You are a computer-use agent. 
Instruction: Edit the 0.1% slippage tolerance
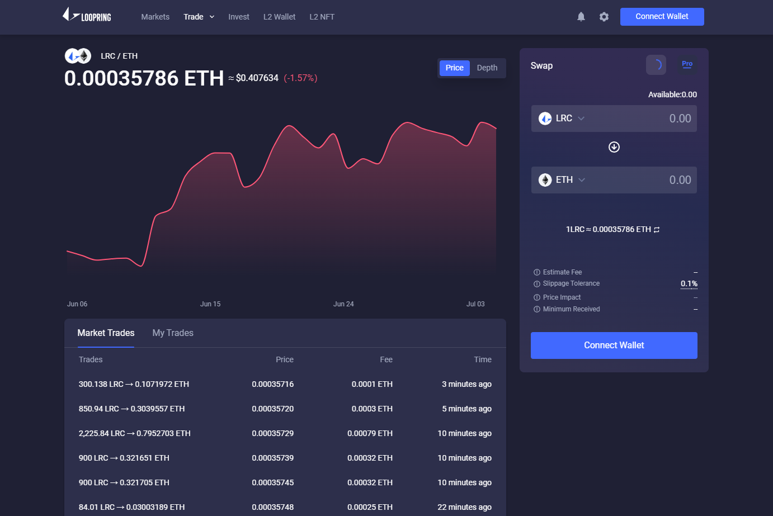[x=689, y=284]
